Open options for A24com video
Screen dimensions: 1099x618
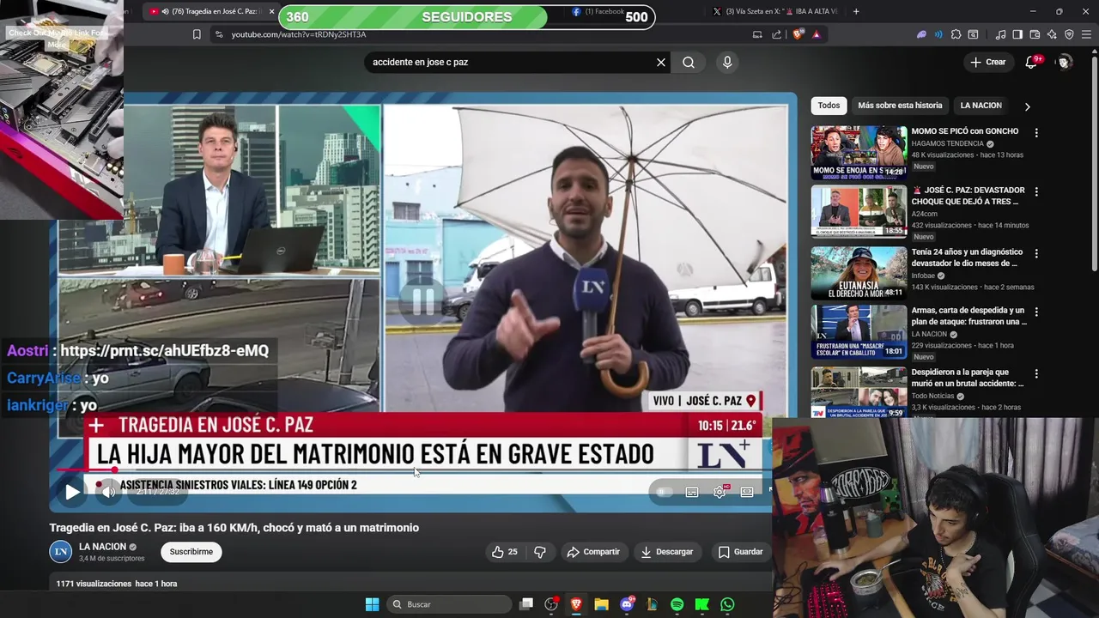pyautogui.click(x=1036, y=191)
